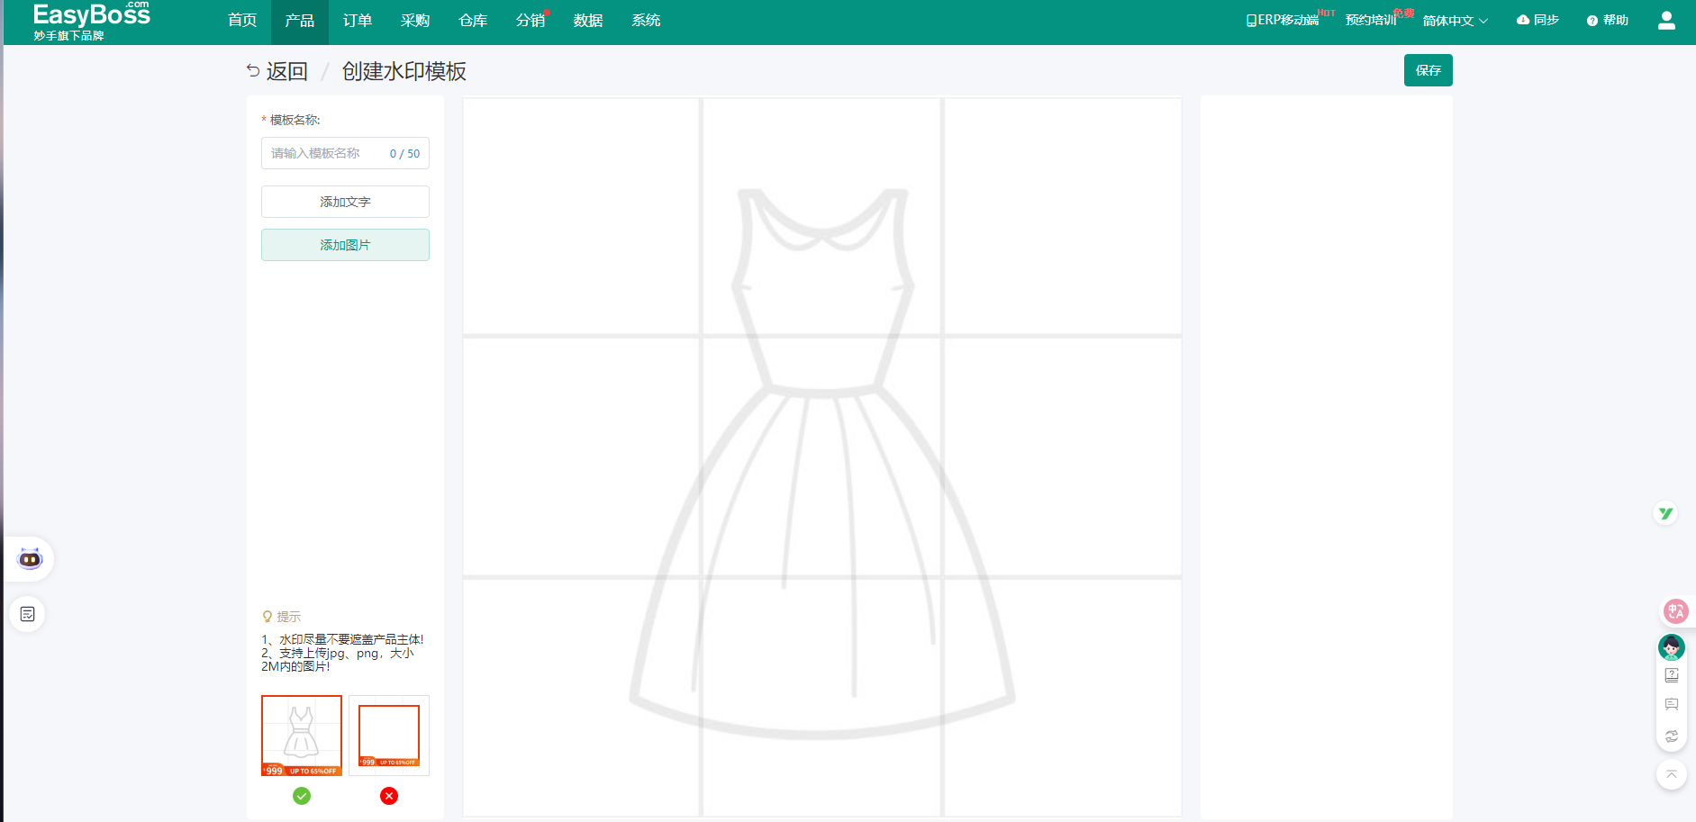Click the 保存 button
This screenshot has height=822, width=1696.
coord(1428,70)
